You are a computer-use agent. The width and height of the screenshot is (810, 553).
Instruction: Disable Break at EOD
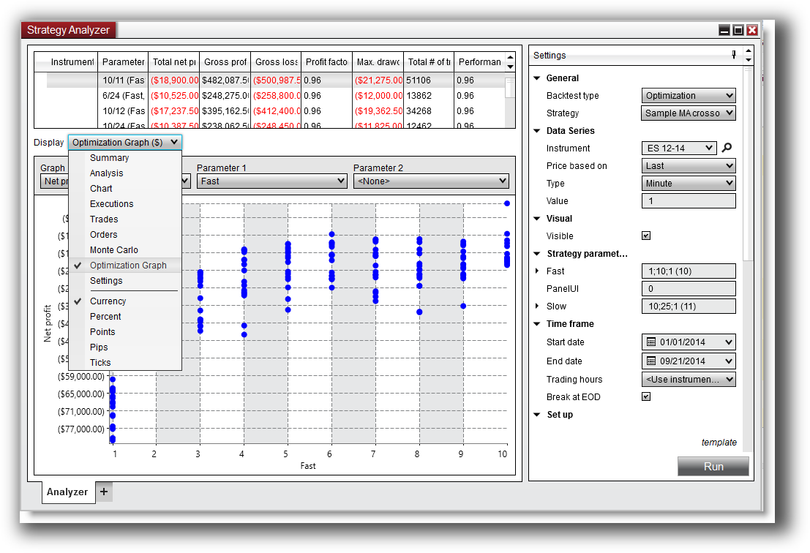pos(646,396)
